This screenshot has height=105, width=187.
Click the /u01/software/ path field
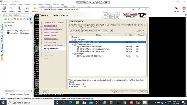[x=17, y=22]
